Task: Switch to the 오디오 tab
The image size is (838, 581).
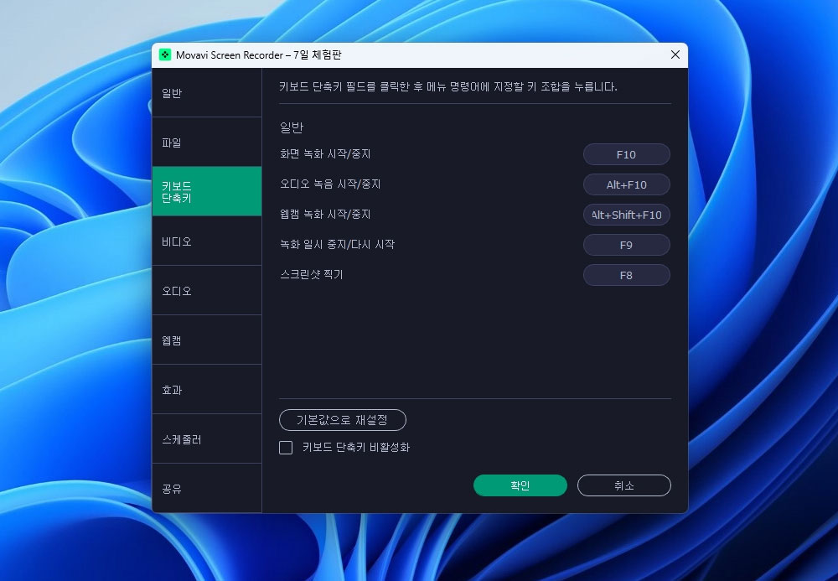Action: (x=207, y=291)
